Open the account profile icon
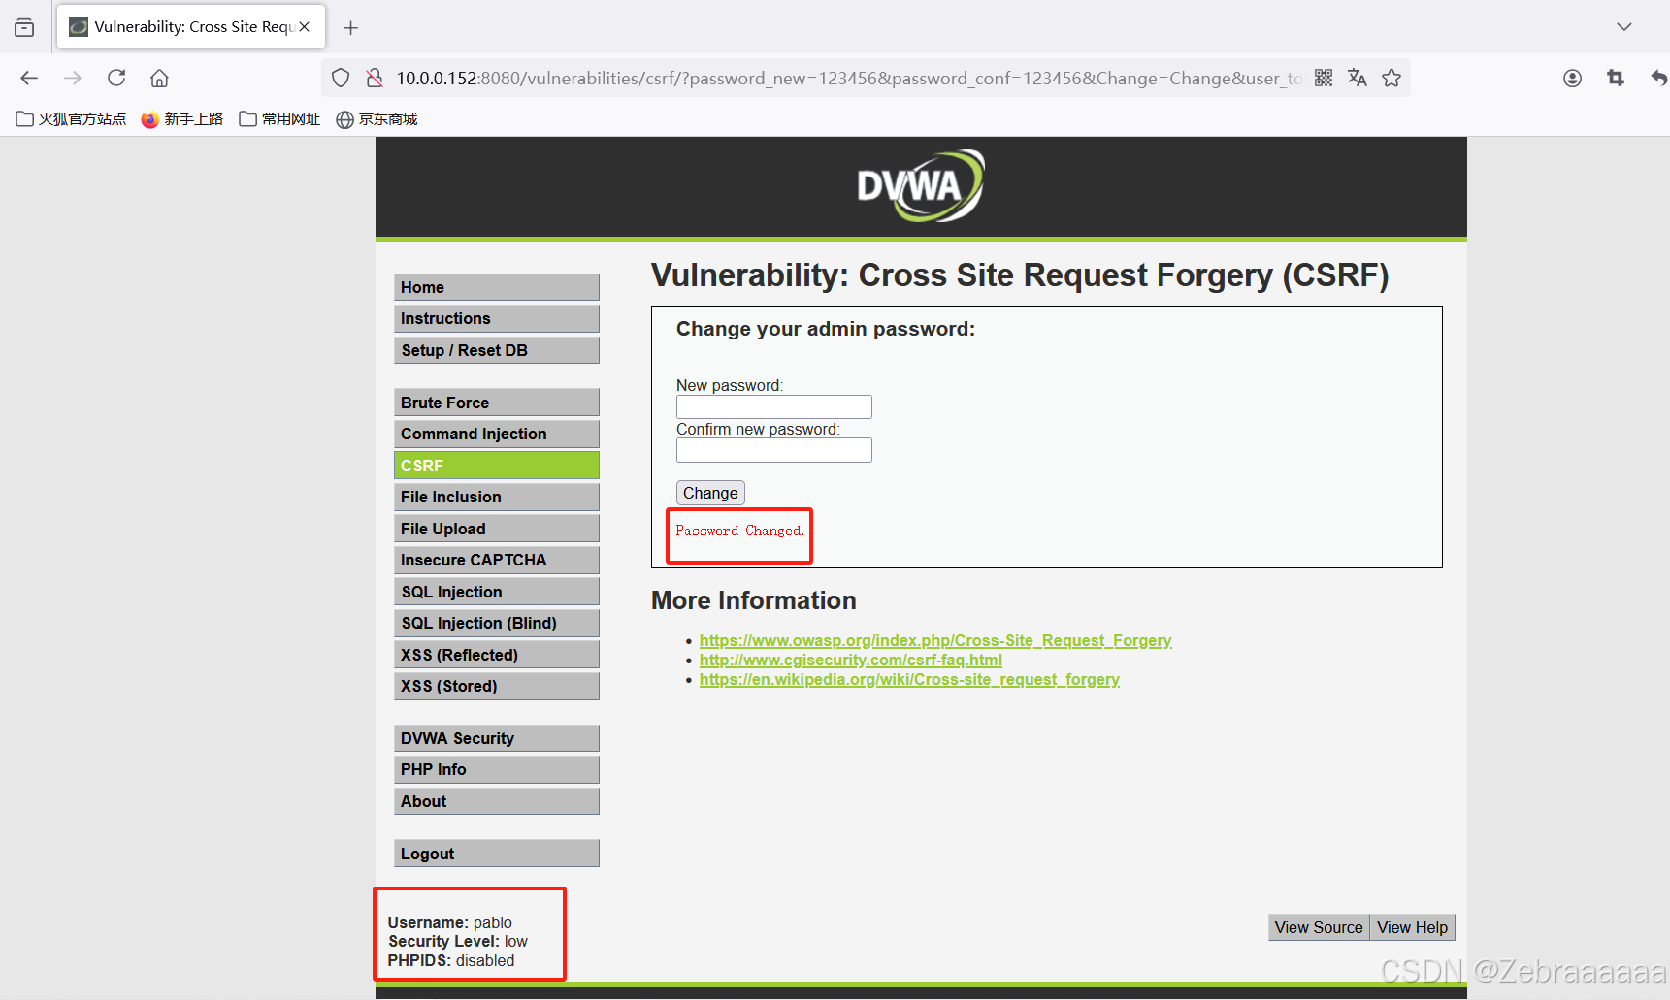 click(1573, 78)
